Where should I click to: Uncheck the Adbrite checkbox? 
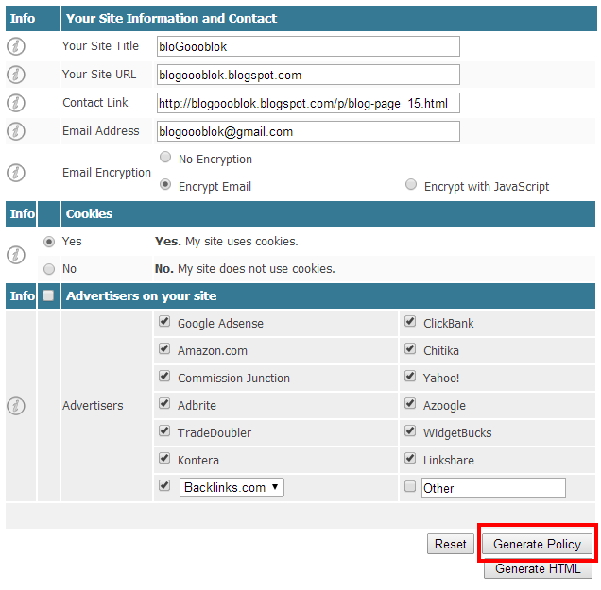164,403
